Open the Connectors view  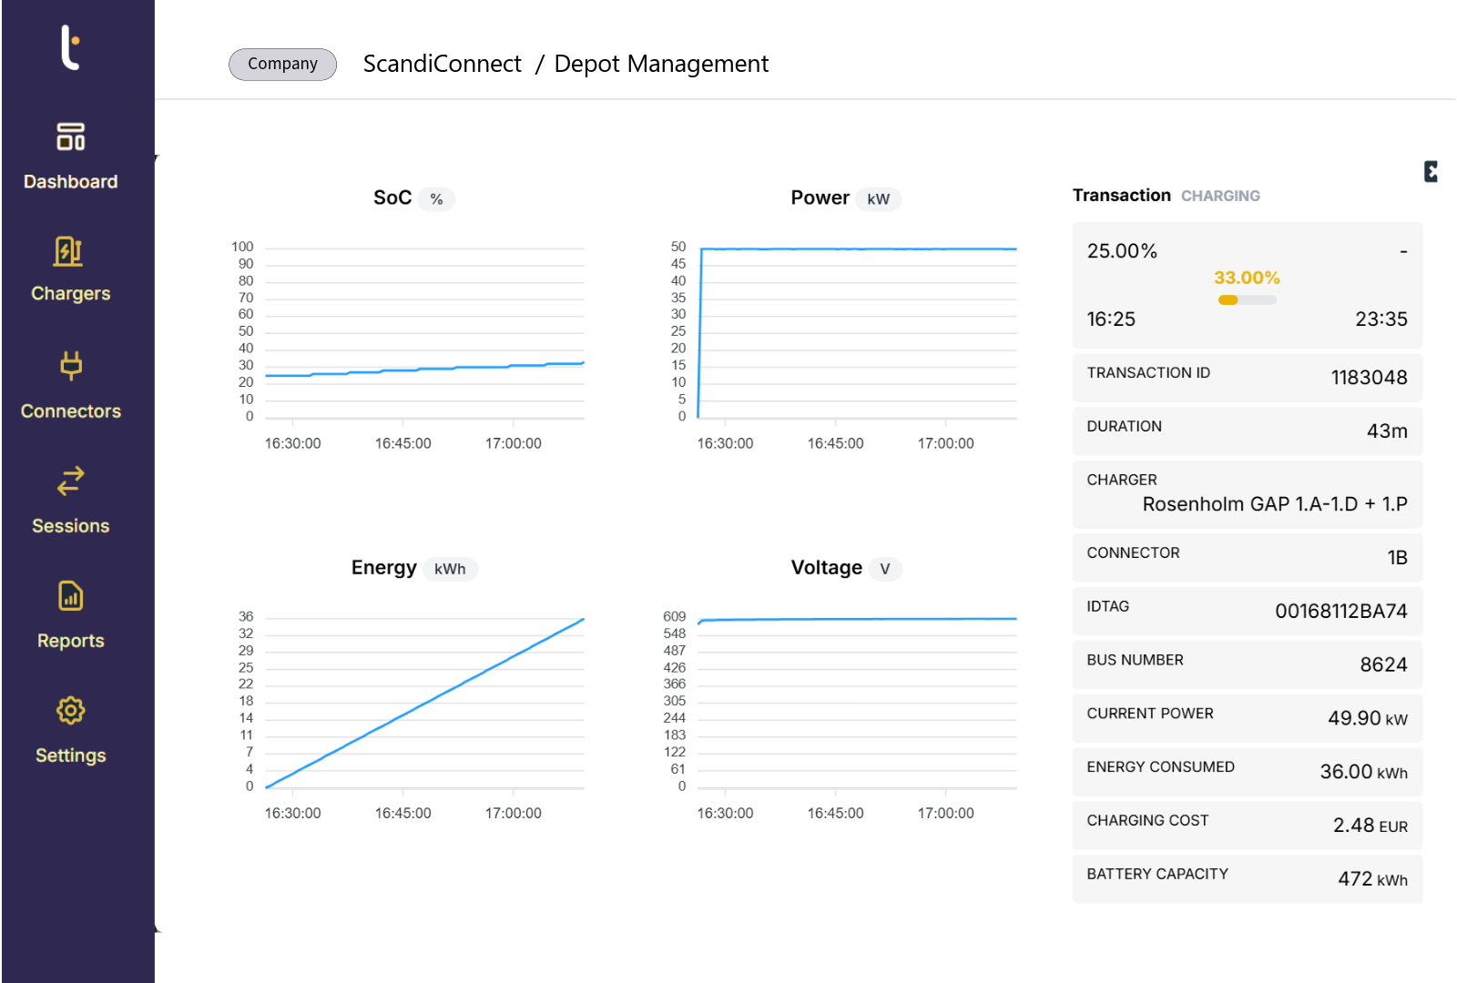click(x=70, y=386)
